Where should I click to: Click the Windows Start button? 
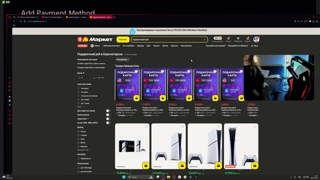[124, 177]
